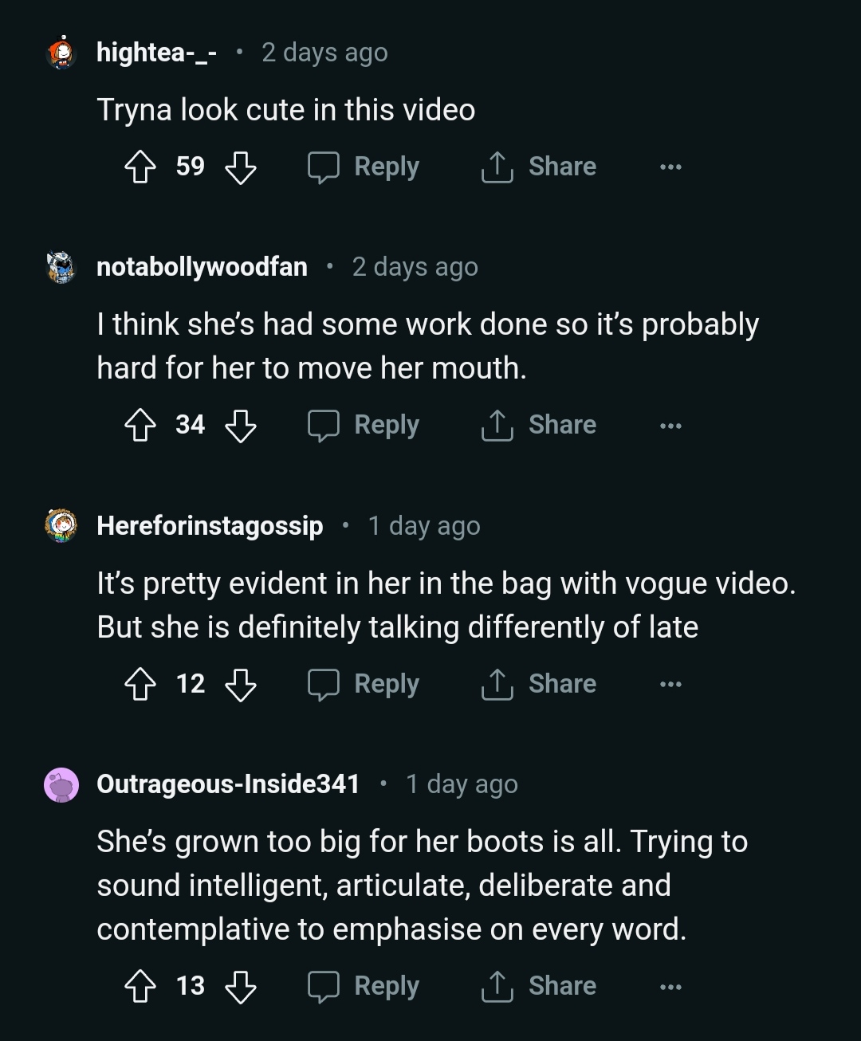Screen dimensions: 861x1041
Task: Upvote hightea-_-'s comment
Action: (140, 167)
